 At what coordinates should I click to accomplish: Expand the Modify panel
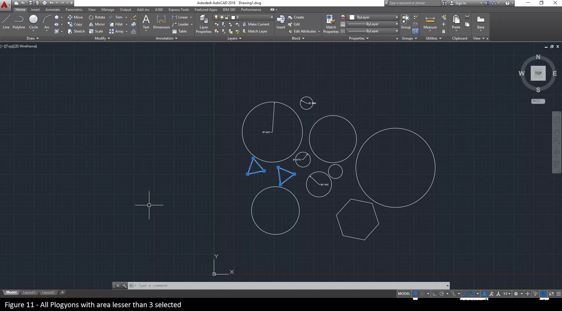pos(102,38)
